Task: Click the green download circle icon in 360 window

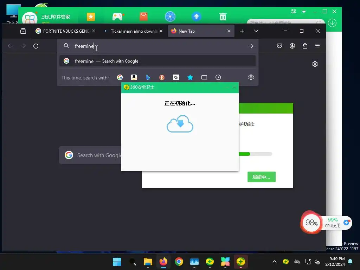Action: [332, 23]
